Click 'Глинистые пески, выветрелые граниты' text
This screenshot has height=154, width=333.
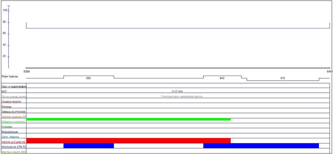[182, 97]
